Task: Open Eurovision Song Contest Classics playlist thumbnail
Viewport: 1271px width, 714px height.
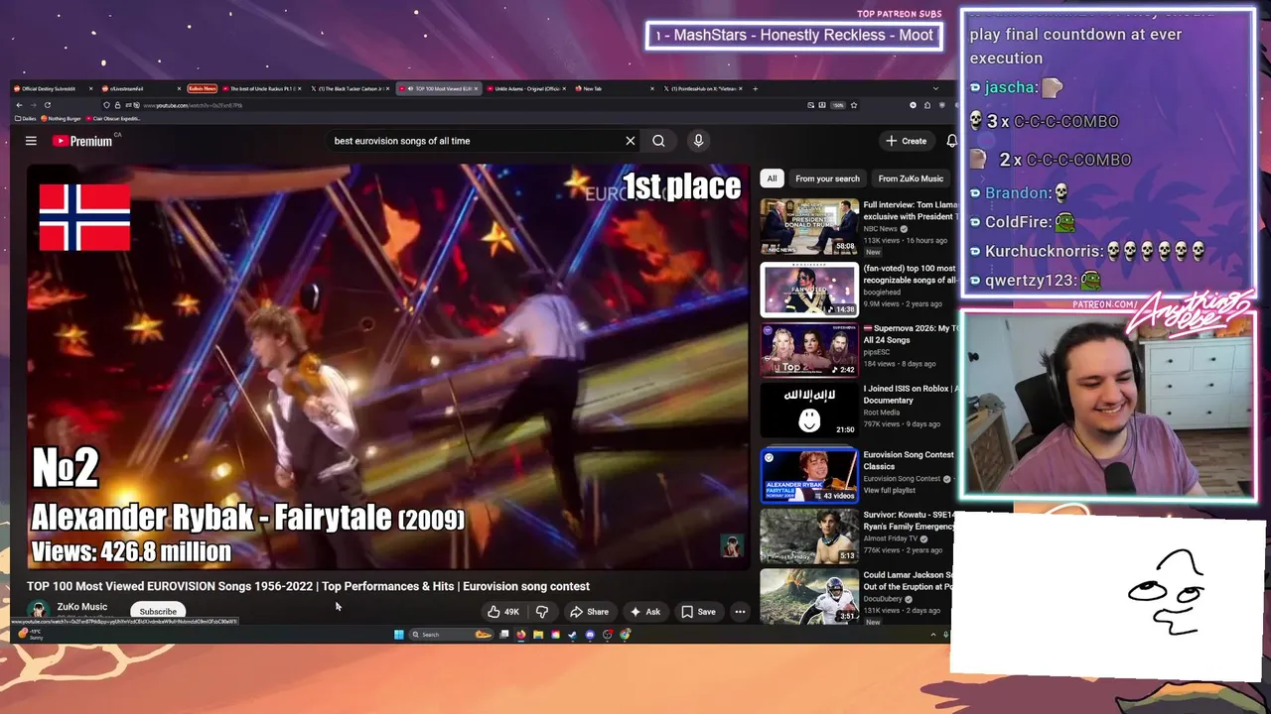Action: click(809, 475)
